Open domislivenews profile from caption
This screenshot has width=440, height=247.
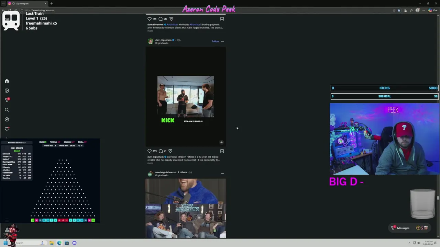(155, 25)
